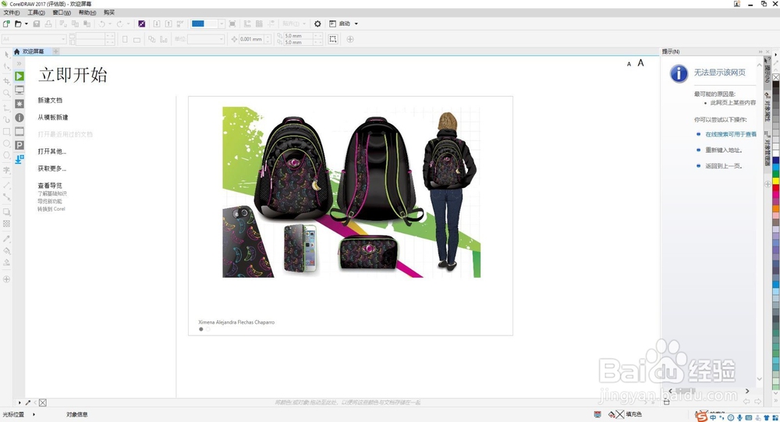Click the Get Started green play icon
780x422 pixels.
[19, 76]
